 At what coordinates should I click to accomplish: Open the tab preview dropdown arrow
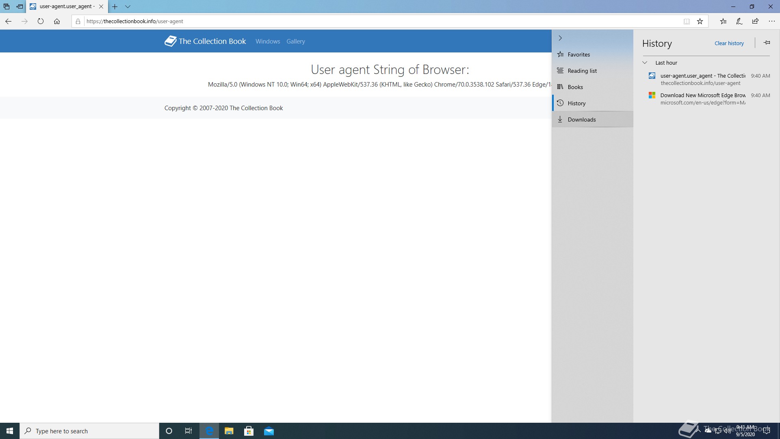128,7
